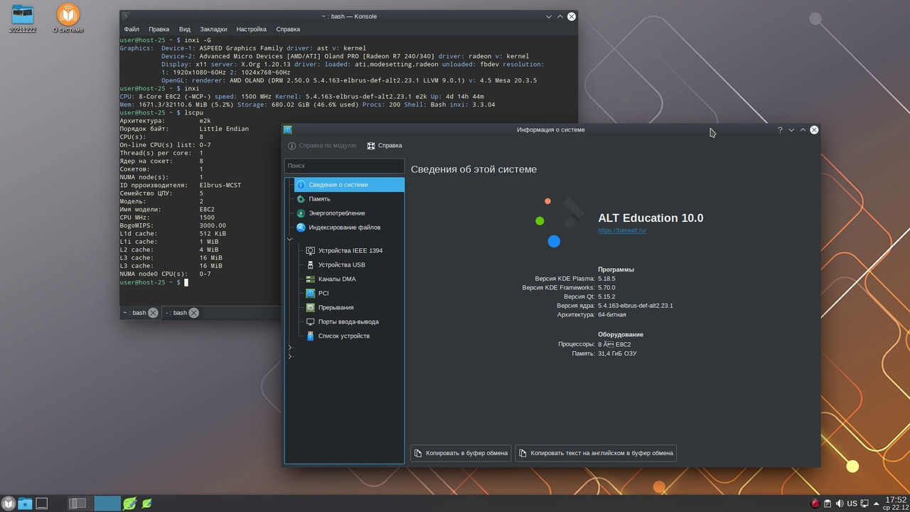Open the 'О системе' desktop icon

coord(68,18)
